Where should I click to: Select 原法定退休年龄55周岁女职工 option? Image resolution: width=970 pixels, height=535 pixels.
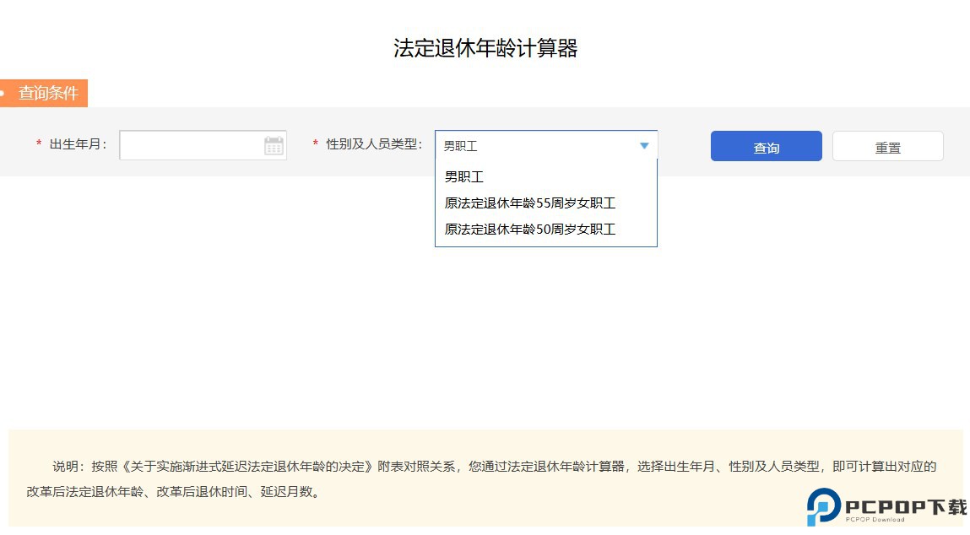[528, 203]
